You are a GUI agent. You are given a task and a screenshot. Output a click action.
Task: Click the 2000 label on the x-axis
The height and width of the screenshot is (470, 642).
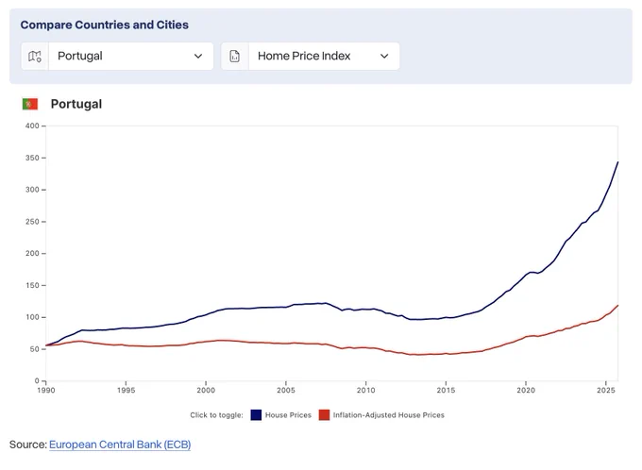pyautogui.click(x=206, y=390)
